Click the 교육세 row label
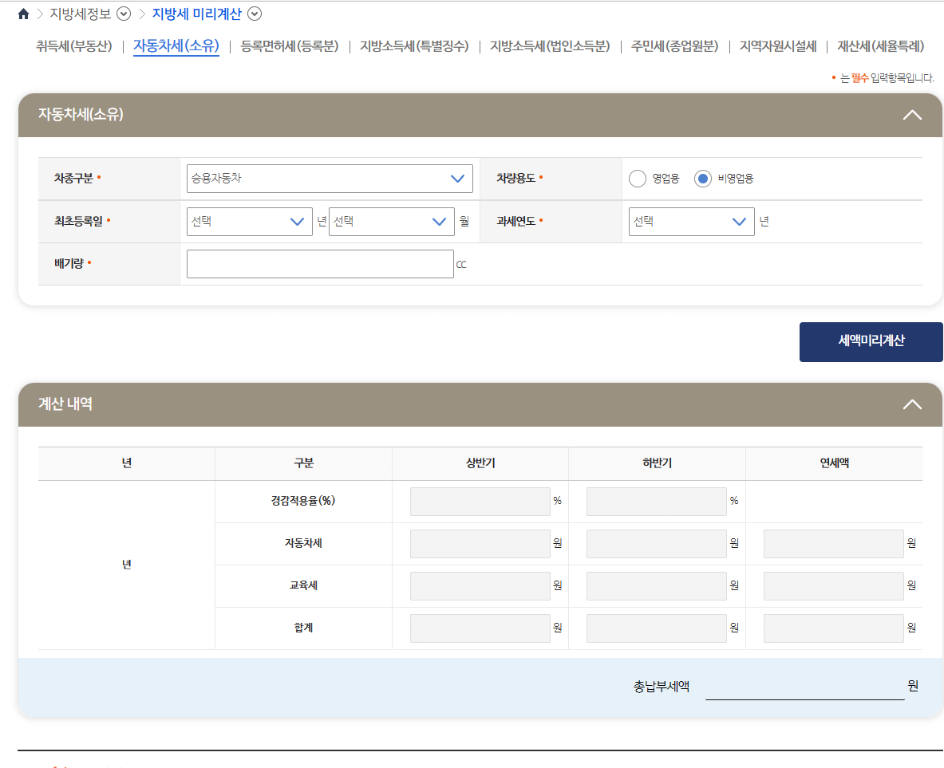Image resolution: width=944 pixels, height=768 pixels. pos(303,585)
